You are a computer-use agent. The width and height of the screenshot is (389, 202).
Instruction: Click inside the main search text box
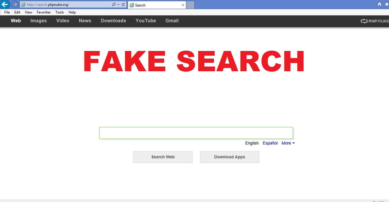coord(196,133)
